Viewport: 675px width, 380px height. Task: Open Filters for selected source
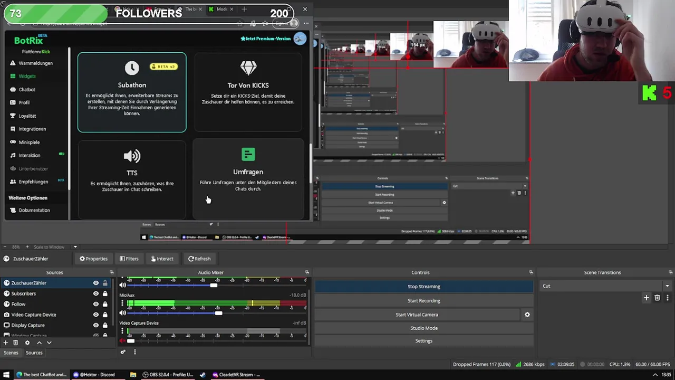point(129,259)
